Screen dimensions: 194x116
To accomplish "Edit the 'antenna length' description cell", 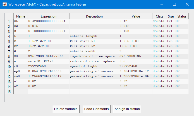I will coord(94,36).
